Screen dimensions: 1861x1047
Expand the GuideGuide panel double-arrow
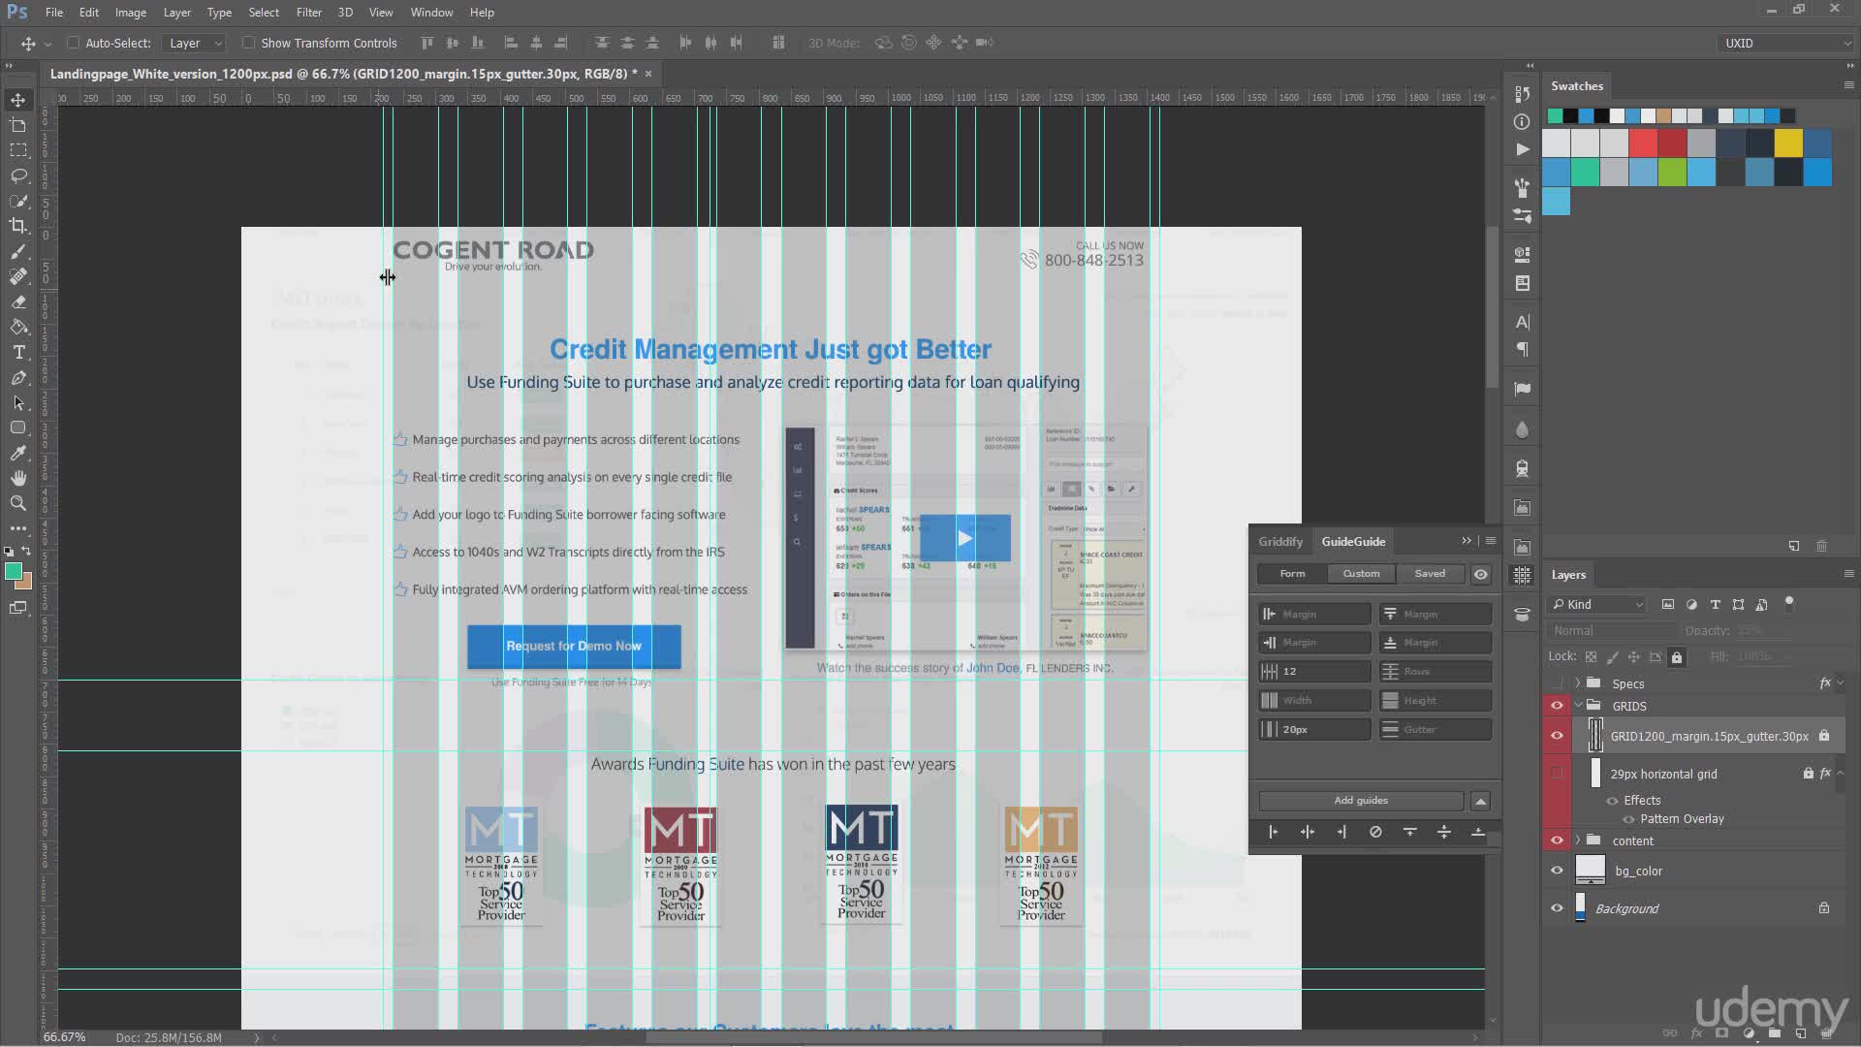click(1467, 541)
